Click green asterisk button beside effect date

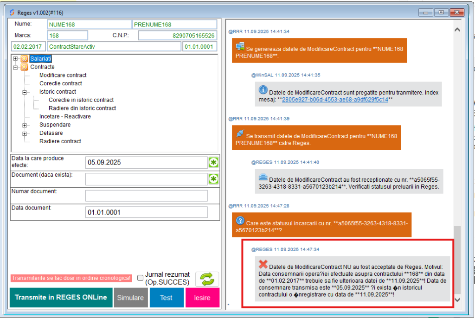tap(213, 162)
